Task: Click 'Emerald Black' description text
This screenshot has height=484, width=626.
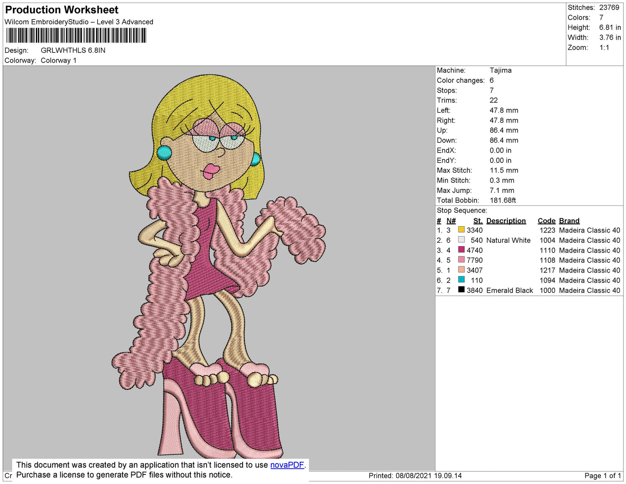Action: click(509, 290)
